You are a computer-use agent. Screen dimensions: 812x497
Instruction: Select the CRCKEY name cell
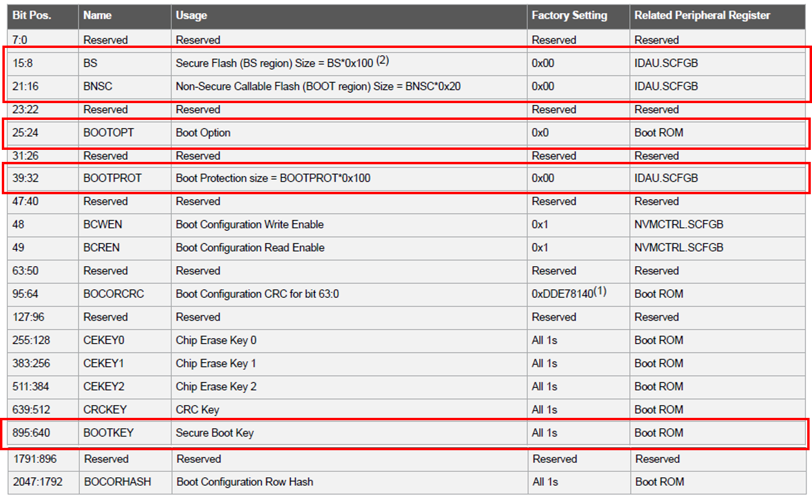point(105,410)
